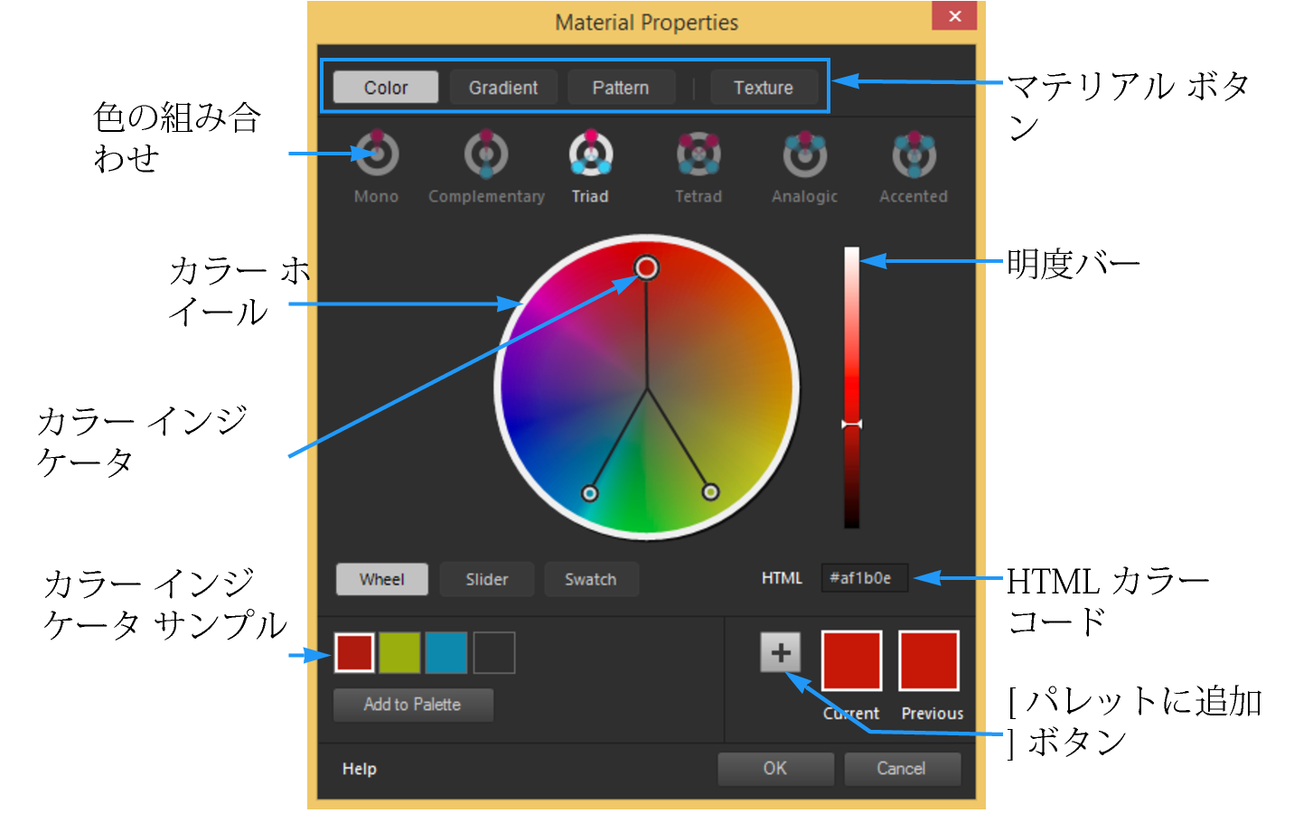
Task: Click the Add to Palette button
Action: (413, 705)
